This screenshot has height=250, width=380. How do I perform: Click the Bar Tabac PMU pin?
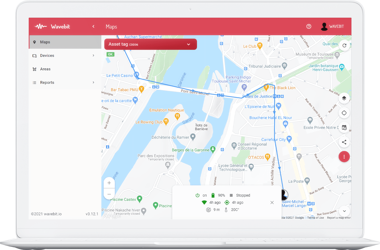141,89
